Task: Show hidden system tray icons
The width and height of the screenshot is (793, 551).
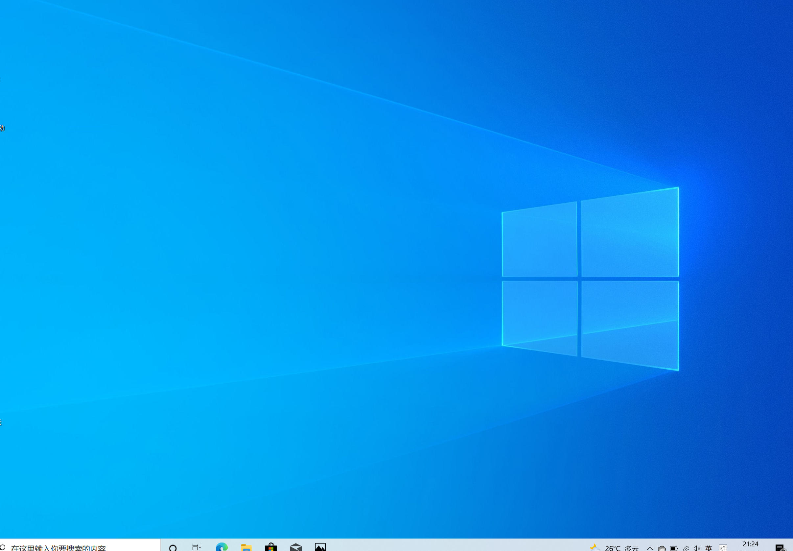Action: (x=650, y=548)
